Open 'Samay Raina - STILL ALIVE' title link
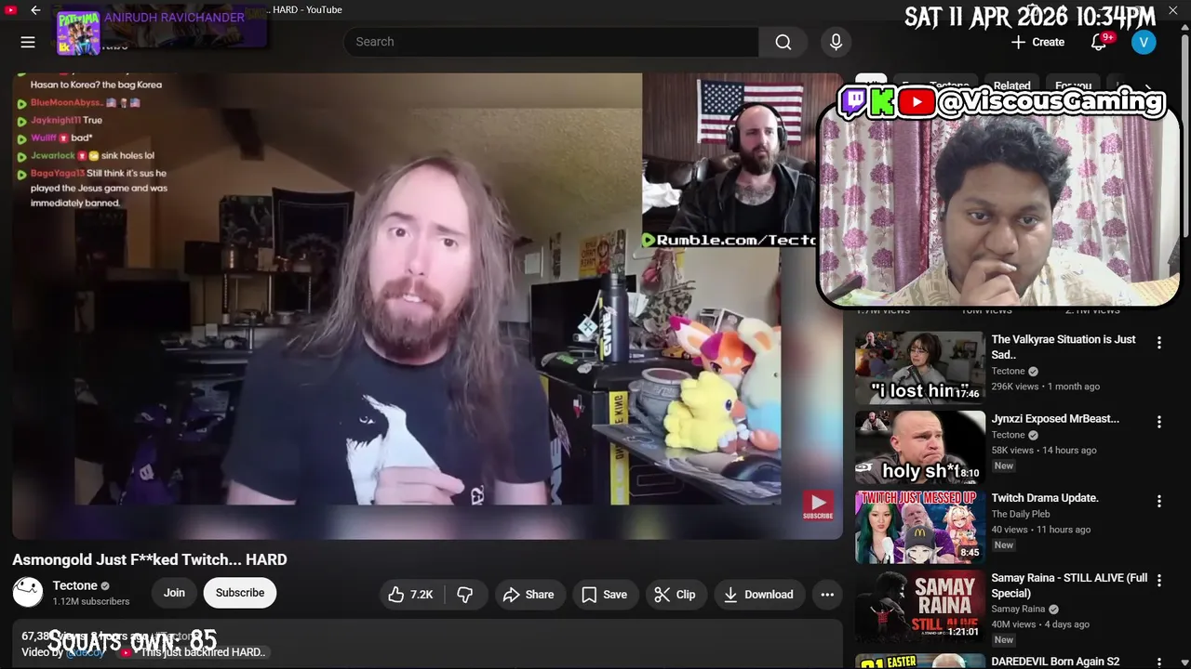 [1069, 585]
